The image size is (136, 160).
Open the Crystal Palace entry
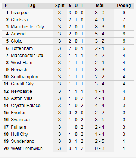[26, 106]
